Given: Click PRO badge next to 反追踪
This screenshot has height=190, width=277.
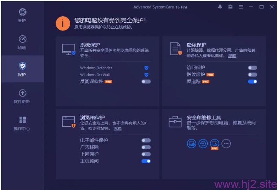Looking at the screenshot, I should point(206,82).
